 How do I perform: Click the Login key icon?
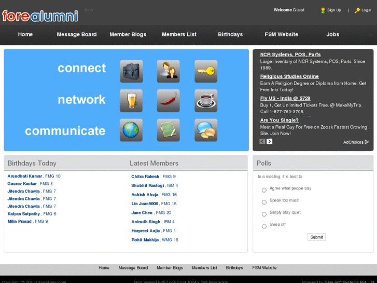pos(357,10)
